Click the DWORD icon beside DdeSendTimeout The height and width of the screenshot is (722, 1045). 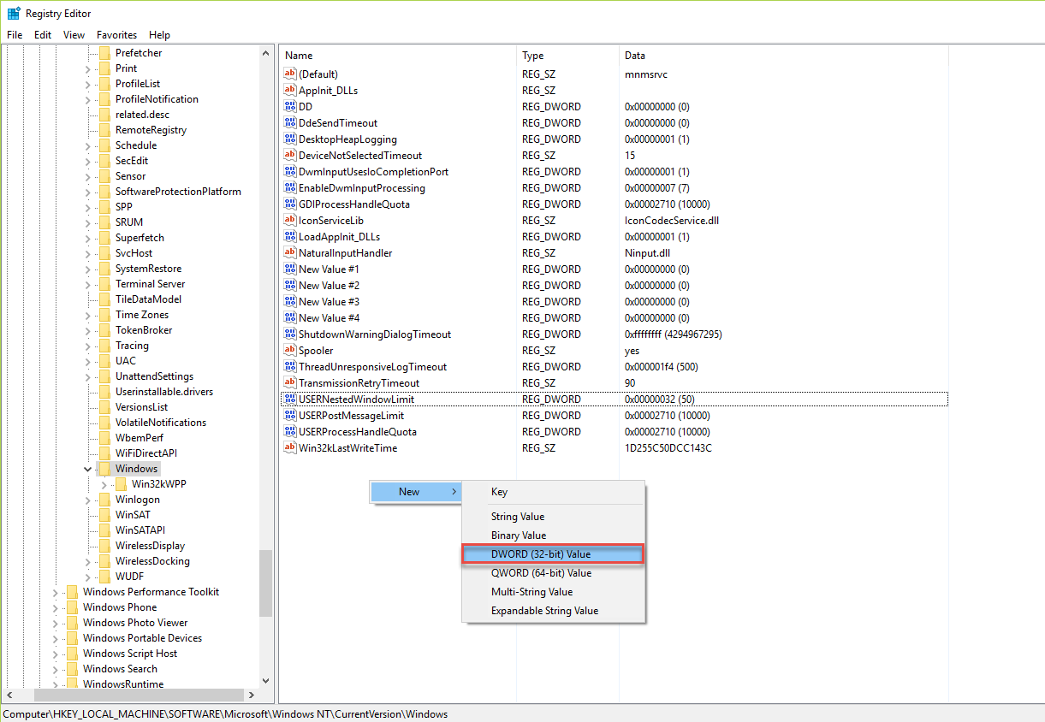290,123
